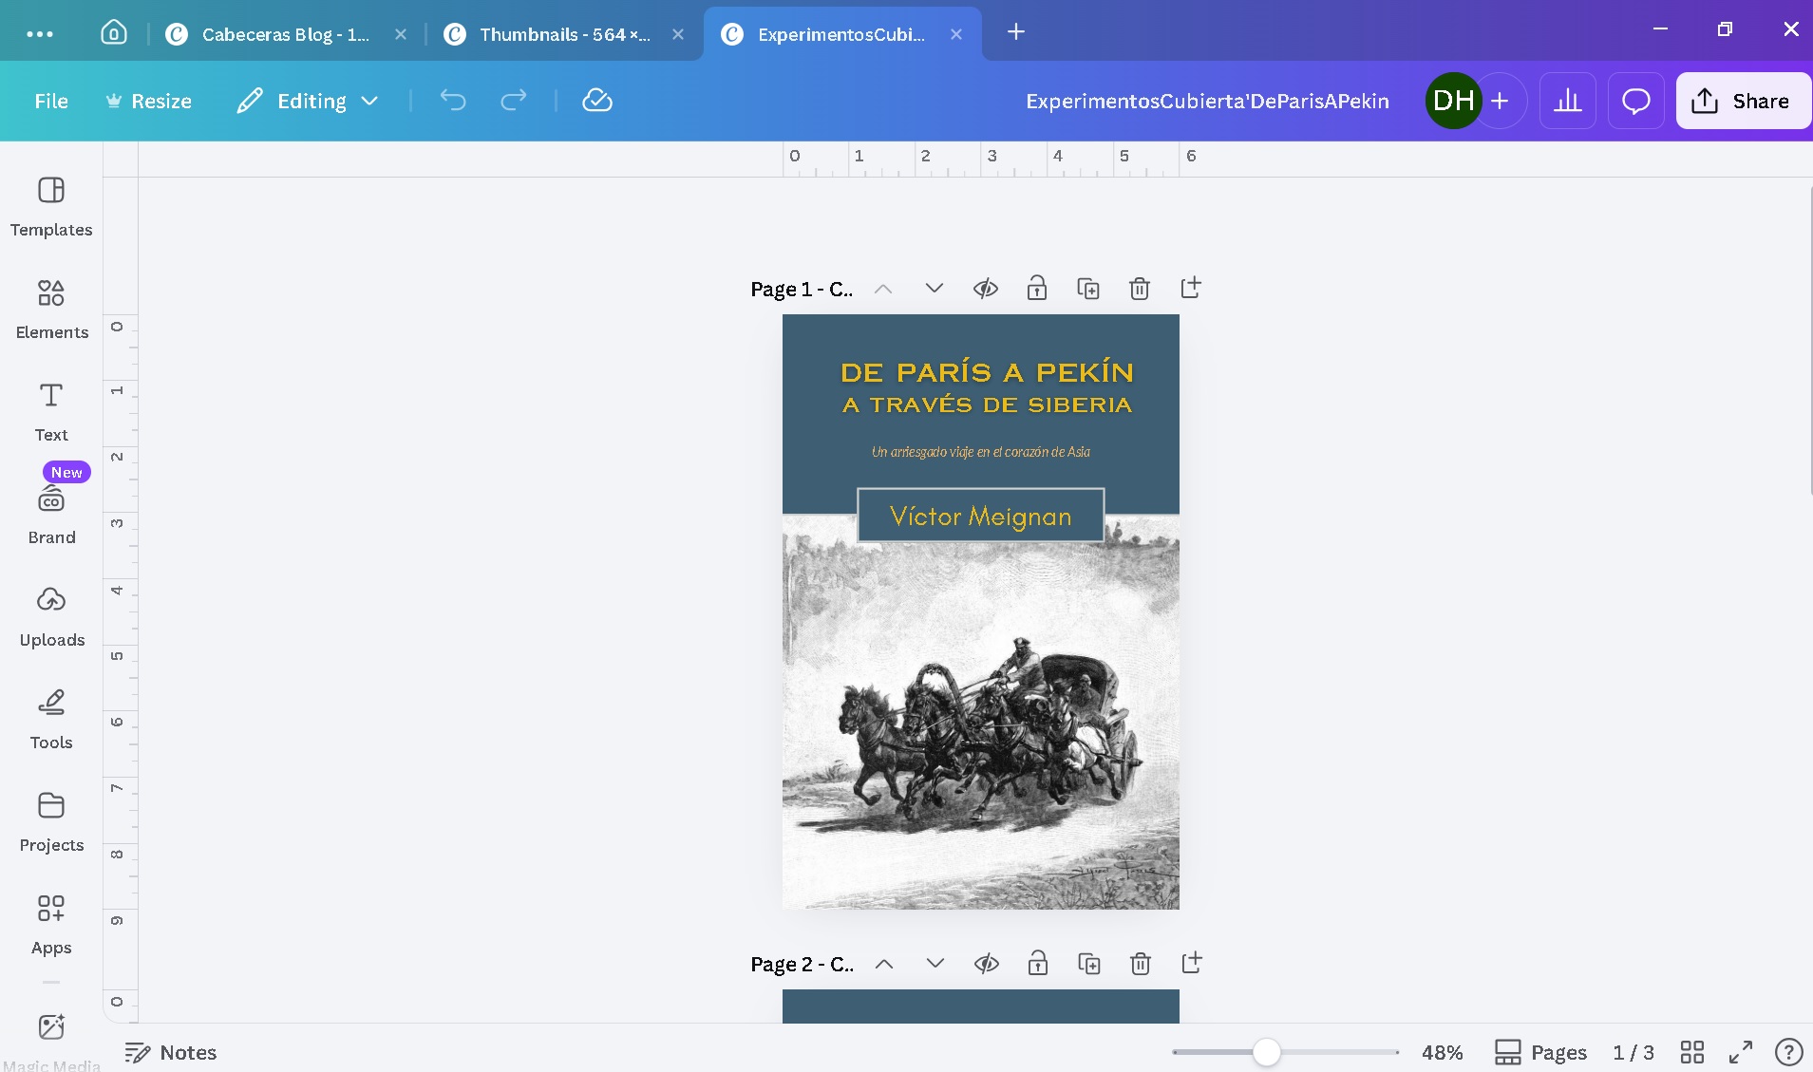Viewport: 1813px width, 1072px height.
Task: Click the Resize option
Action: pos(148,101)
